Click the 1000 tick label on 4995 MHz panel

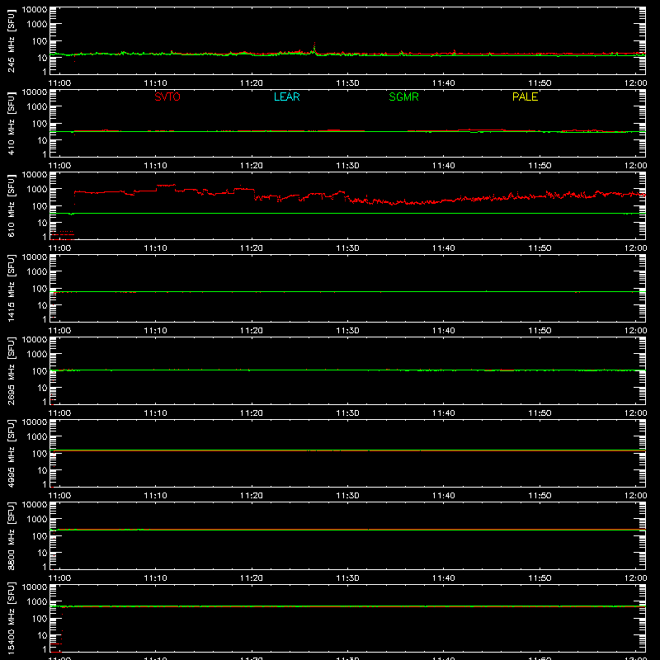tap(37, 437)
